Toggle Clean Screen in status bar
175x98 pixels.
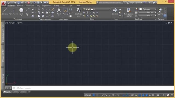(x=168, y=95)
